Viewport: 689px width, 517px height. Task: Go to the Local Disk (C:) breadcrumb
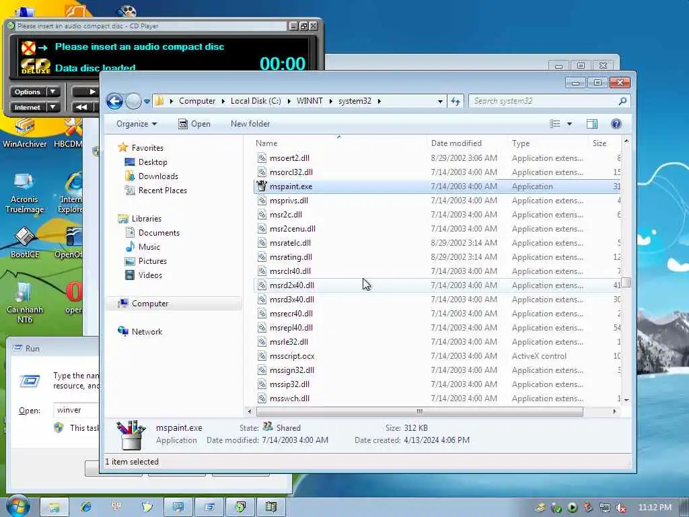[256, 101]
